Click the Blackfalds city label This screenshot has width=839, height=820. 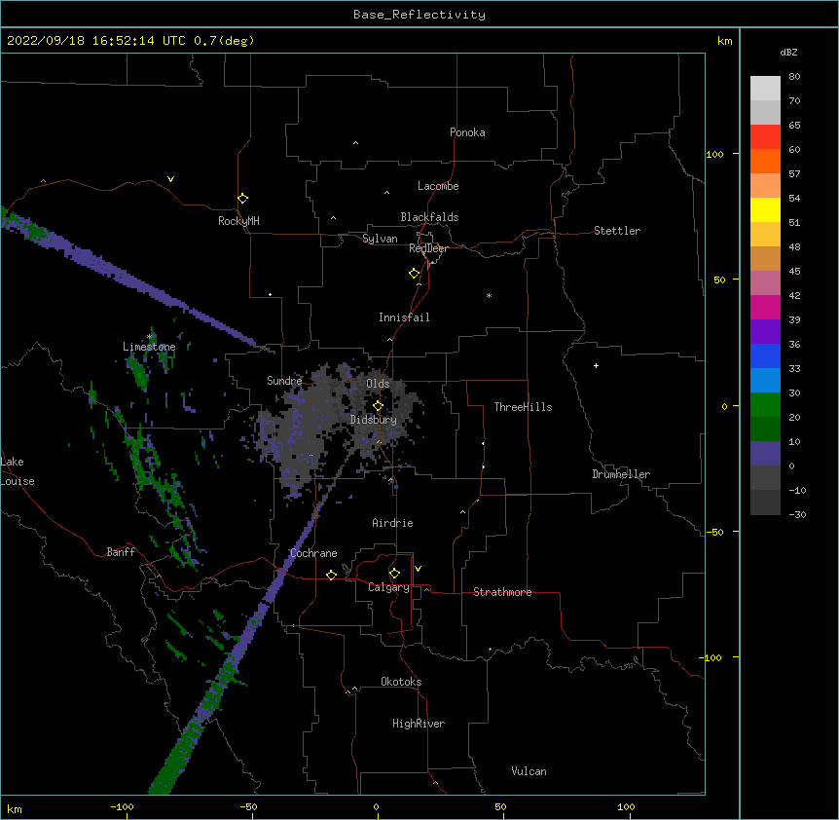coord(429,217)
